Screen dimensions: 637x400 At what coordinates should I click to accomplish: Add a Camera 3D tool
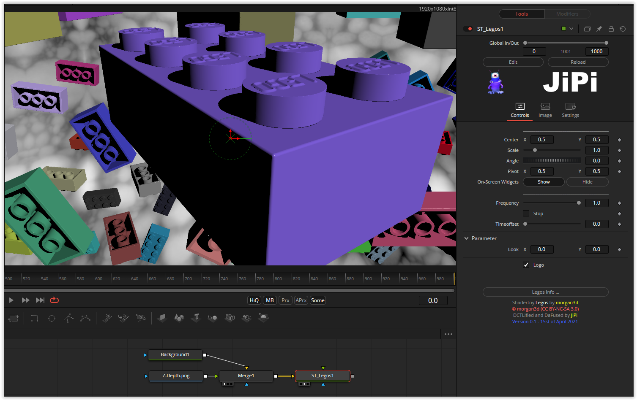click(x=230, y=317)
